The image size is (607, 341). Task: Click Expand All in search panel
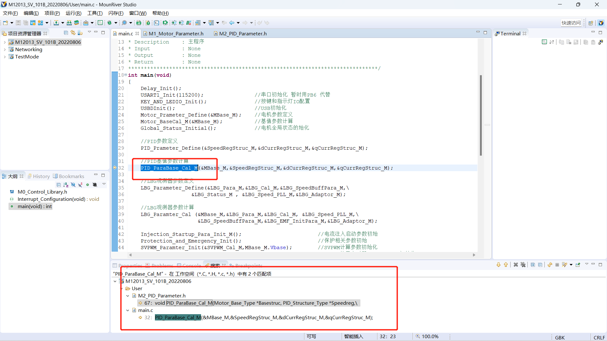click(x=533, y=265)
